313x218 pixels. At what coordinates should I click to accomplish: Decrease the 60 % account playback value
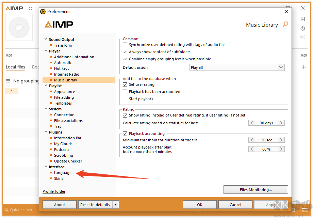(252, 149)
